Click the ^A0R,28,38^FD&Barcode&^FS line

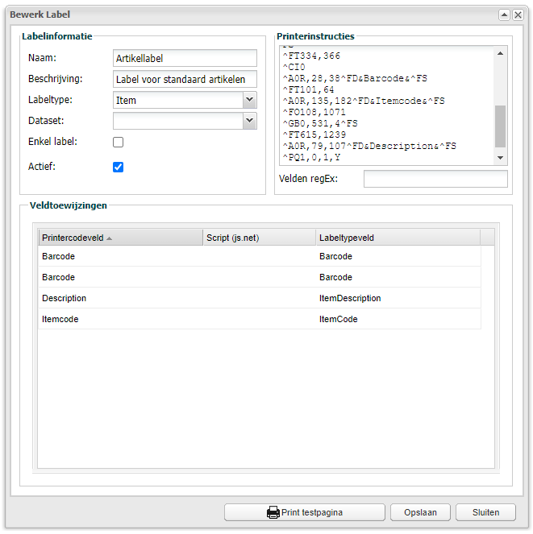click(355, 78)
